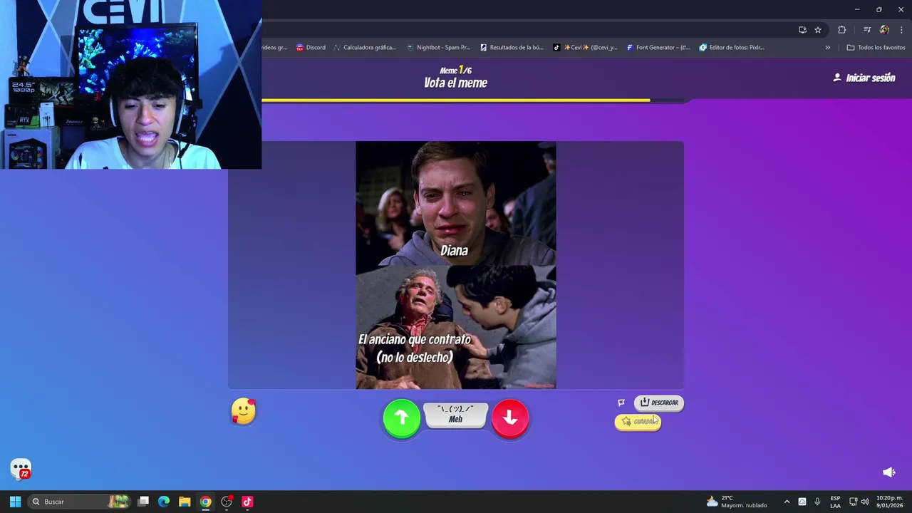Click the taskbar Buscar search box
The image size is (912, 513).
coord(80,502)
